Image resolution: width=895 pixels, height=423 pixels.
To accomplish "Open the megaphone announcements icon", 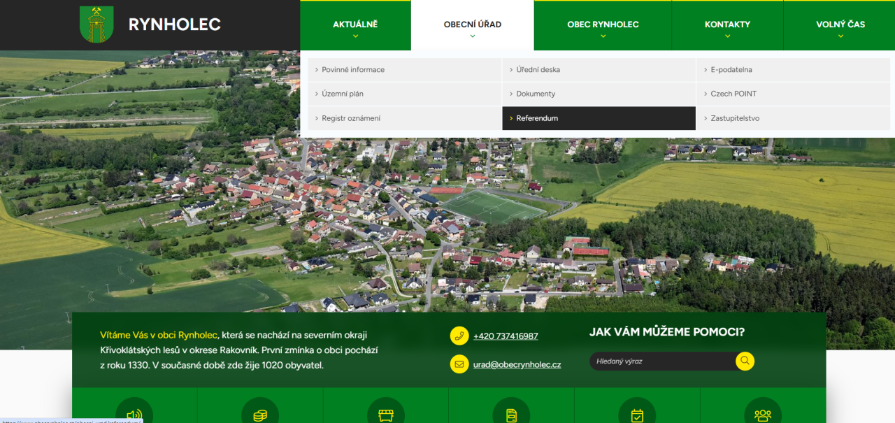I will point(134,413).
